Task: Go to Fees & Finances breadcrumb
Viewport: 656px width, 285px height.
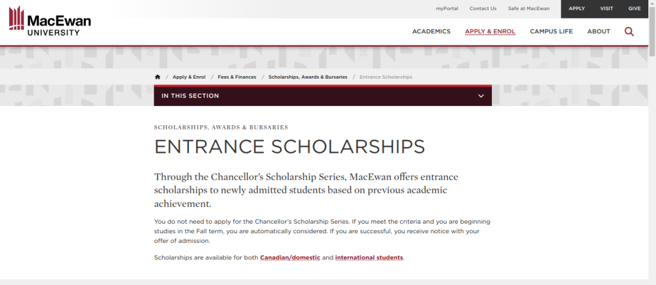Action: (237, 77)
